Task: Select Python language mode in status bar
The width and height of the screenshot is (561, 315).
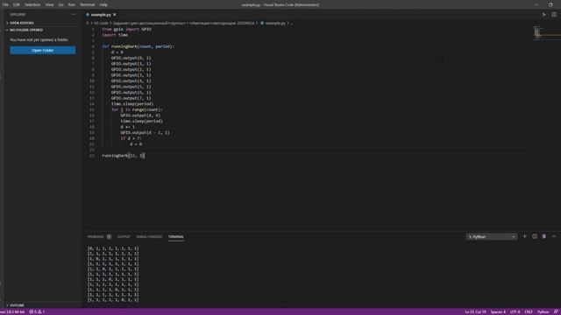Action: 543,311
